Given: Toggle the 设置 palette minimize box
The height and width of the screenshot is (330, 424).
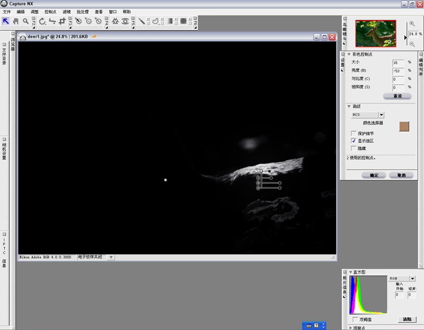Looking at the screenshot, I should tap(342, 54).
